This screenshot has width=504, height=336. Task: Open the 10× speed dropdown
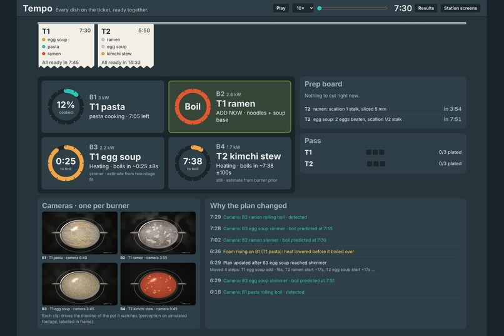coord(303,8)
